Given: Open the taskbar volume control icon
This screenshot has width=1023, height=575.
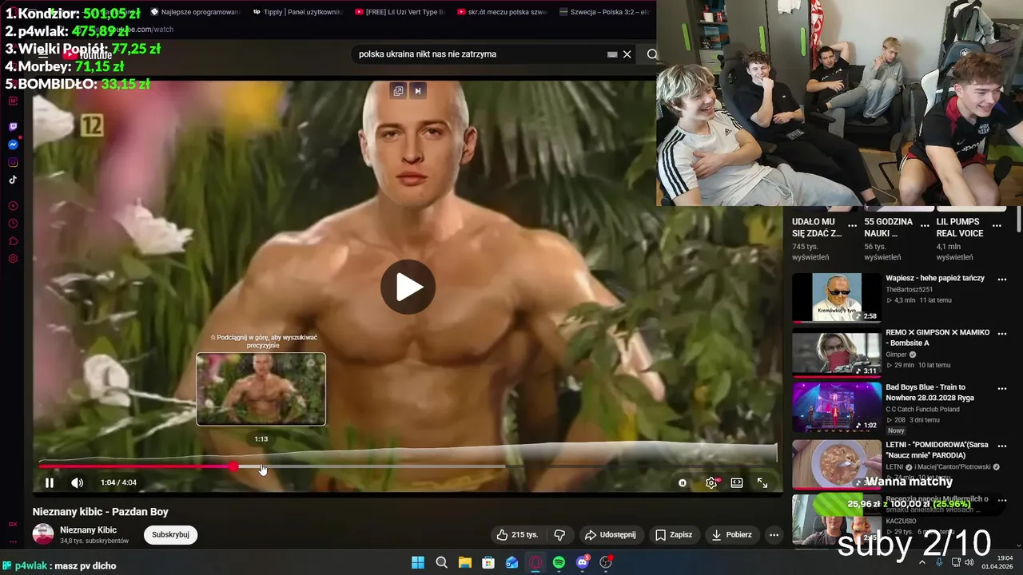Looking at the screenshot, I should pos(969,562).
